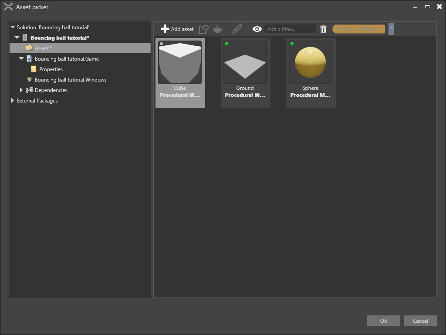Select the Assets folder in tree
Image resolution: width=446 pixels, height=335 pixels.
click(x=43, y=48)
